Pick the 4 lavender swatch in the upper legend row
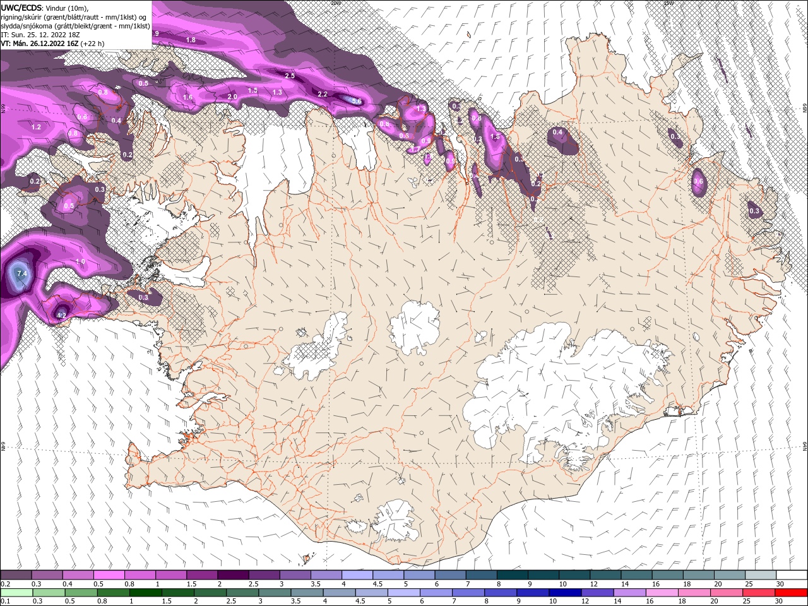808x606 pixels. pyautogui.click(x=357, y=575)
